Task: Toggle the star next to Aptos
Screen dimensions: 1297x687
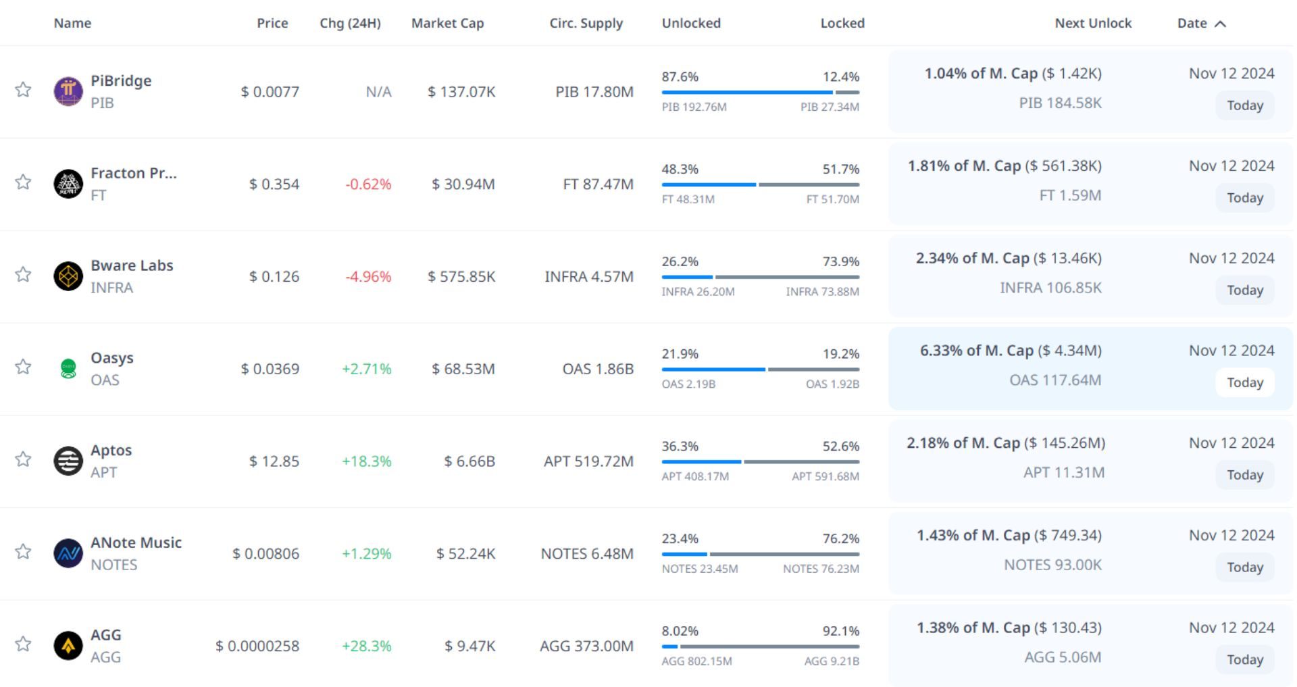Action: pos(23,459)
